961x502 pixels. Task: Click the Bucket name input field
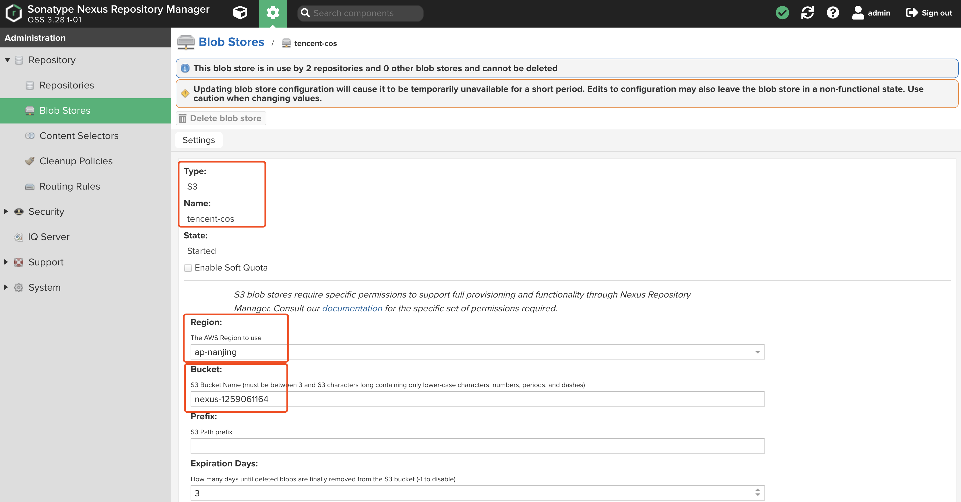(x=477, y=399)
